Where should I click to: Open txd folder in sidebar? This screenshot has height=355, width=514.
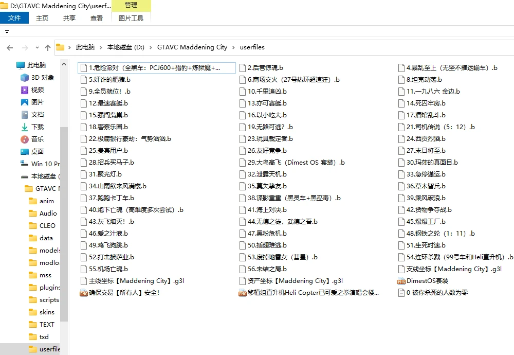tap(39, 336)
